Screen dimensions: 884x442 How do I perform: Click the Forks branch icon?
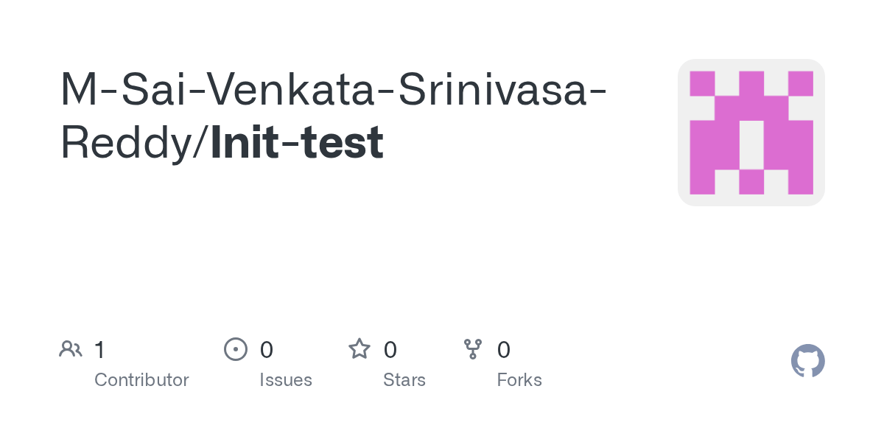pos(473,349)
